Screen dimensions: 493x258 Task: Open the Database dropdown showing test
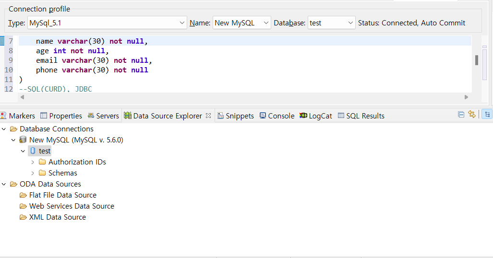(x=331, y=23)
